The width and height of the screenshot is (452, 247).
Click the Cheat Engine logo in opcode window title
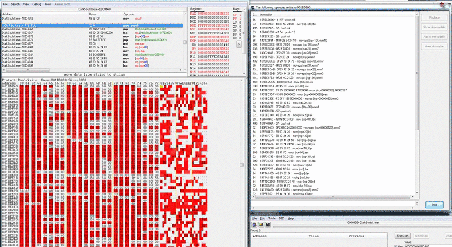[x=253, y=7]
